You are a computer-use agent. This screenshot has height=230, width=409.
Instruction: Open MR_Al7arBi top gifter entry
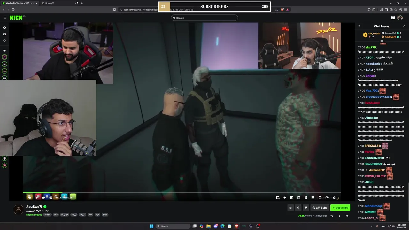click(x=372, y=35)
